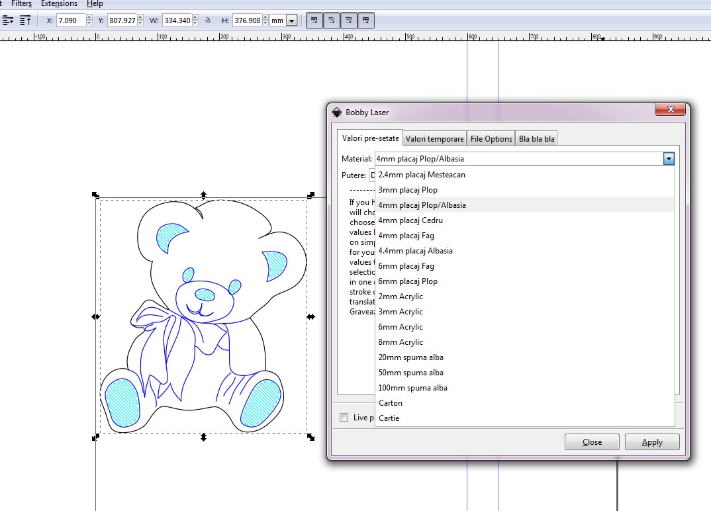Open the Extensions menu
Image resolution: width=711 pixels, height=511 pixels.
pyautogui.click(x=59, y=4)
